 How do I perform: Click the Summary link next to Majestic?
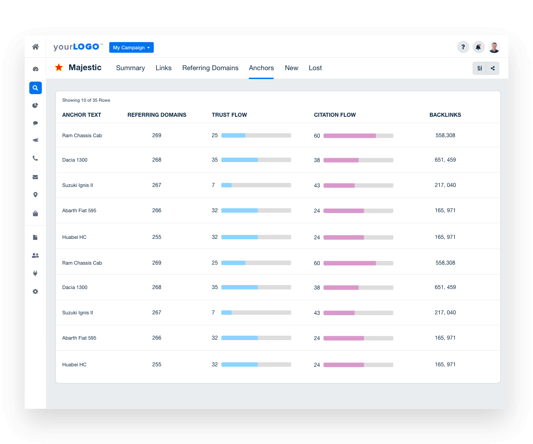pyautogui.click(x=130, y=68)
